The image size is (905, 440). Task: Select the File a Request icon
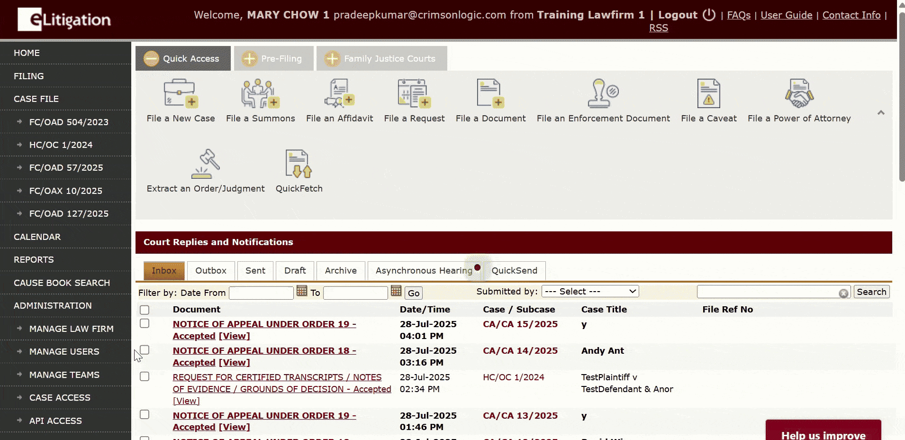point(414,94)
